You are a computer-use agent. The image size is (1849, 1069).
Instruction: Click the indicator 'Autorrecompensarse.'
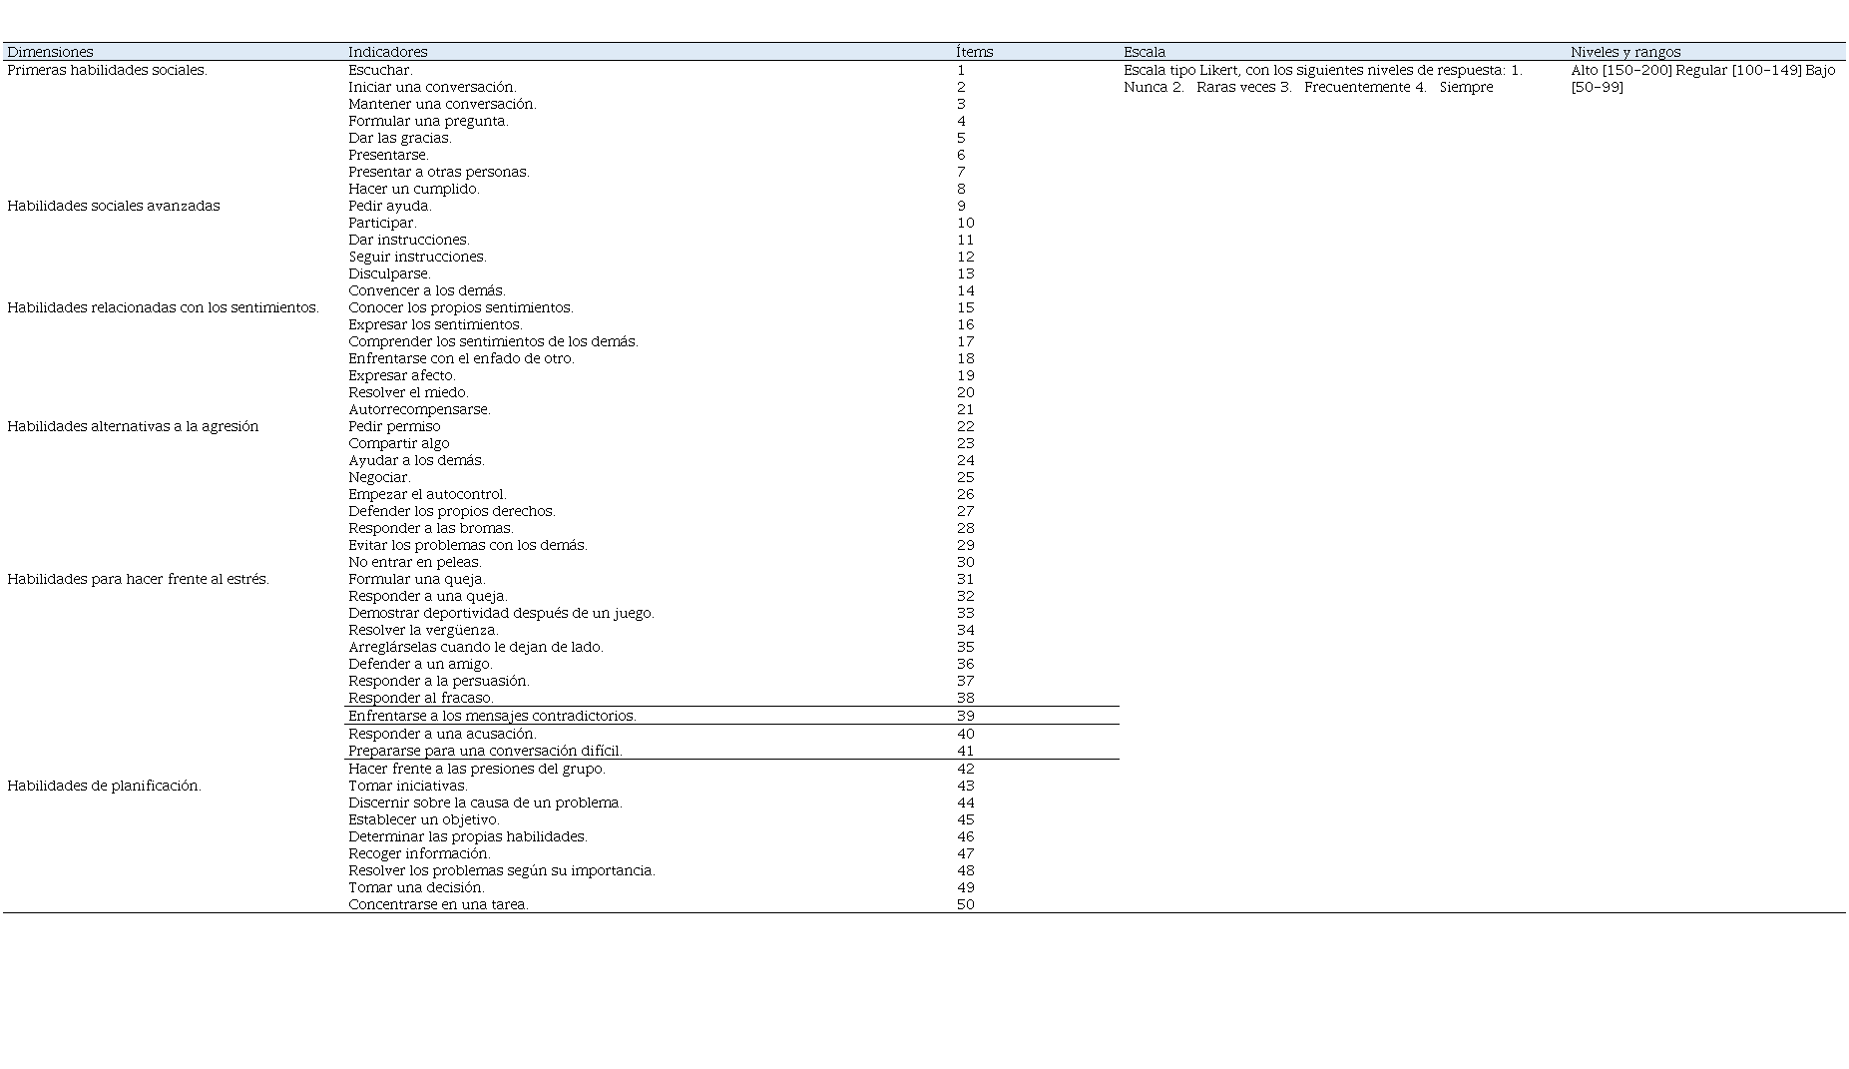419,409
